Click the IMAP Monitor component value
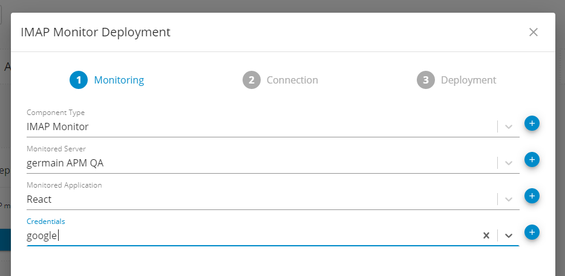Viewport: 565px width, 276px height. (57, 126)
